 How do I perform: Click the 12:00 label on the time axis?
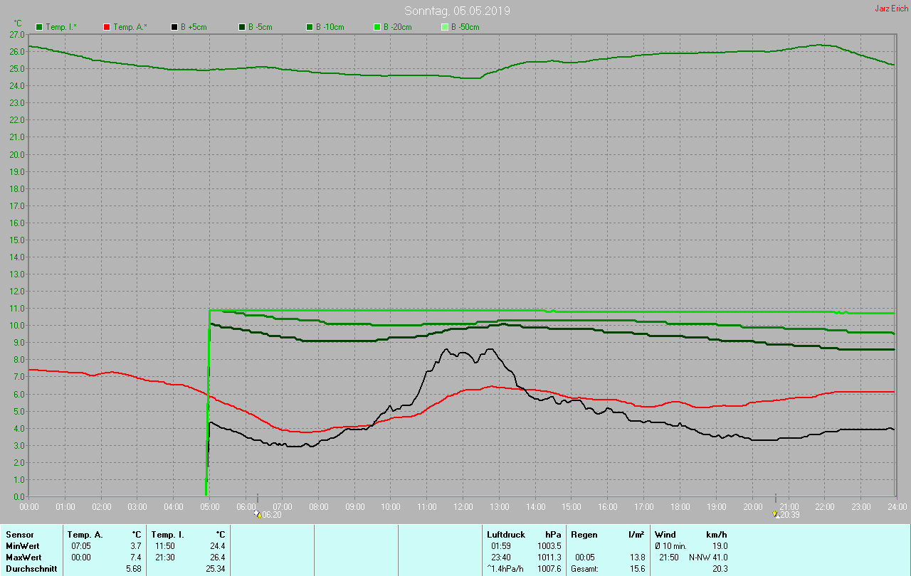pos(463,506)
